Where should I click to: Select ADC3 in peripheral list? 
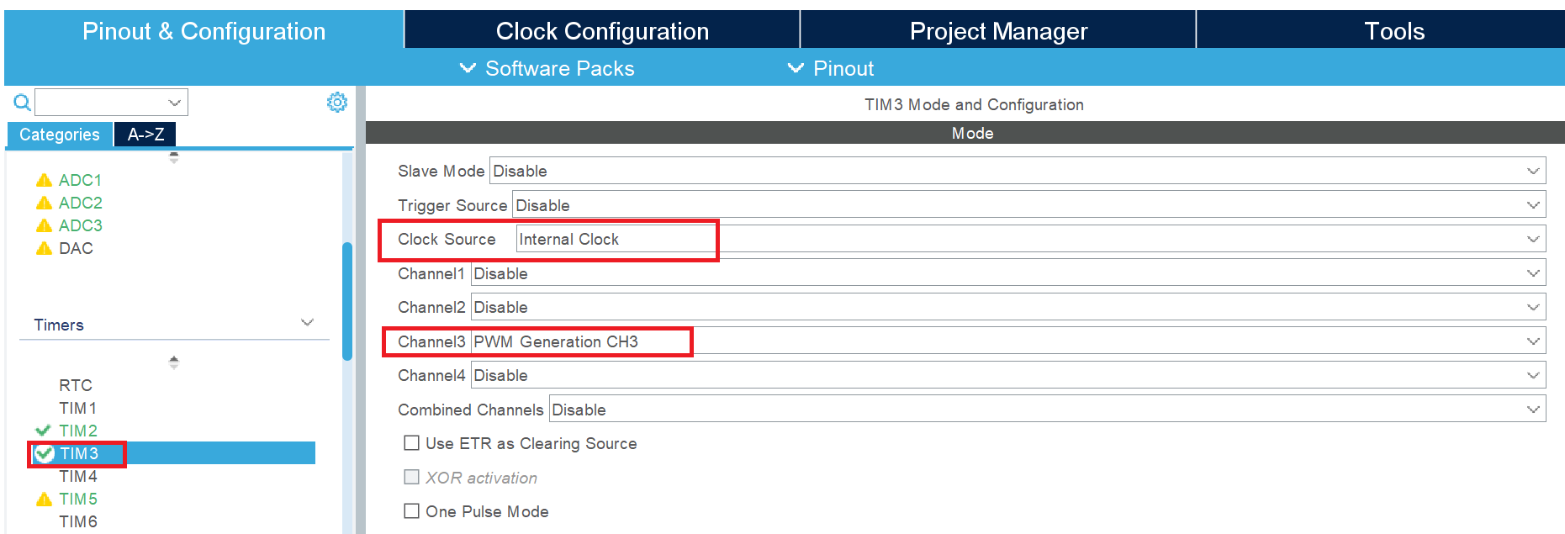click(80, 225)
